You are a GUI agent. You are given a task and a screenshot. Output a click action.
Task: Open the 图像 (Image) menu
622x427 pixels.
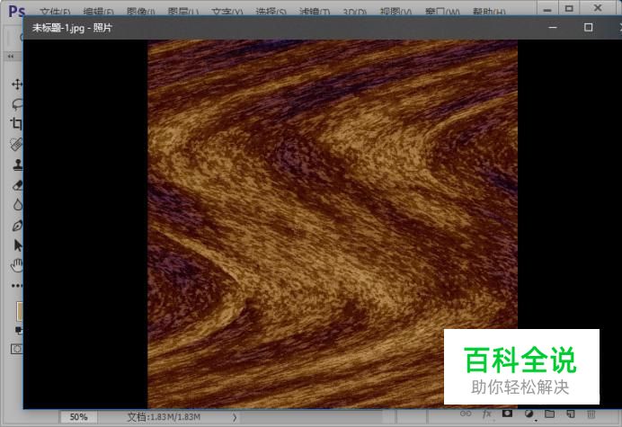pos(140,12)
